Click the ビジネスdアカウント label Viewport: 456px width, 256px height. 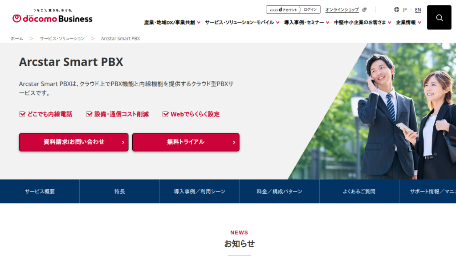(x=283, y=10)
